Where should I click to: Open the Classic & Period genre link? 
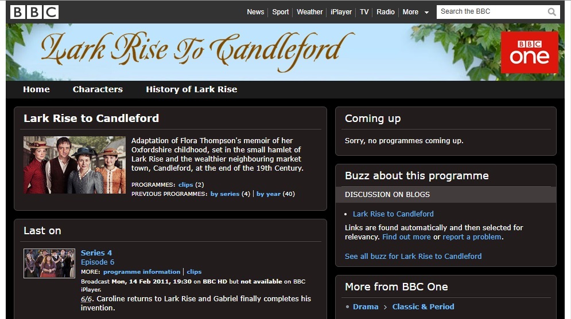(423, 307)
